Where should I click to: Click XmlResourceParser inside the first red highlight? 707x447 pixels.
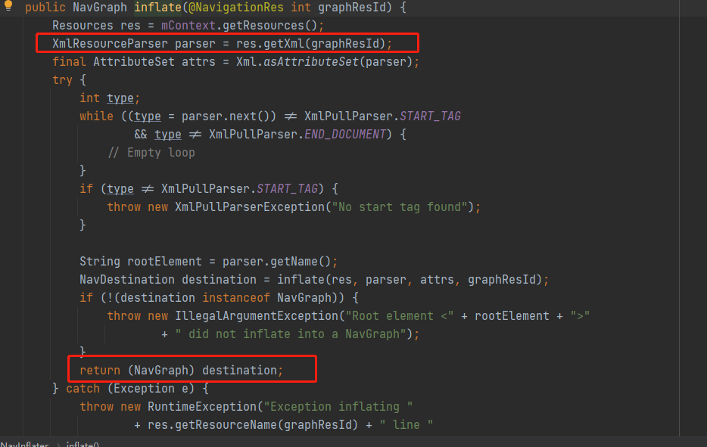pyautogui.click(x=95, y=43)
